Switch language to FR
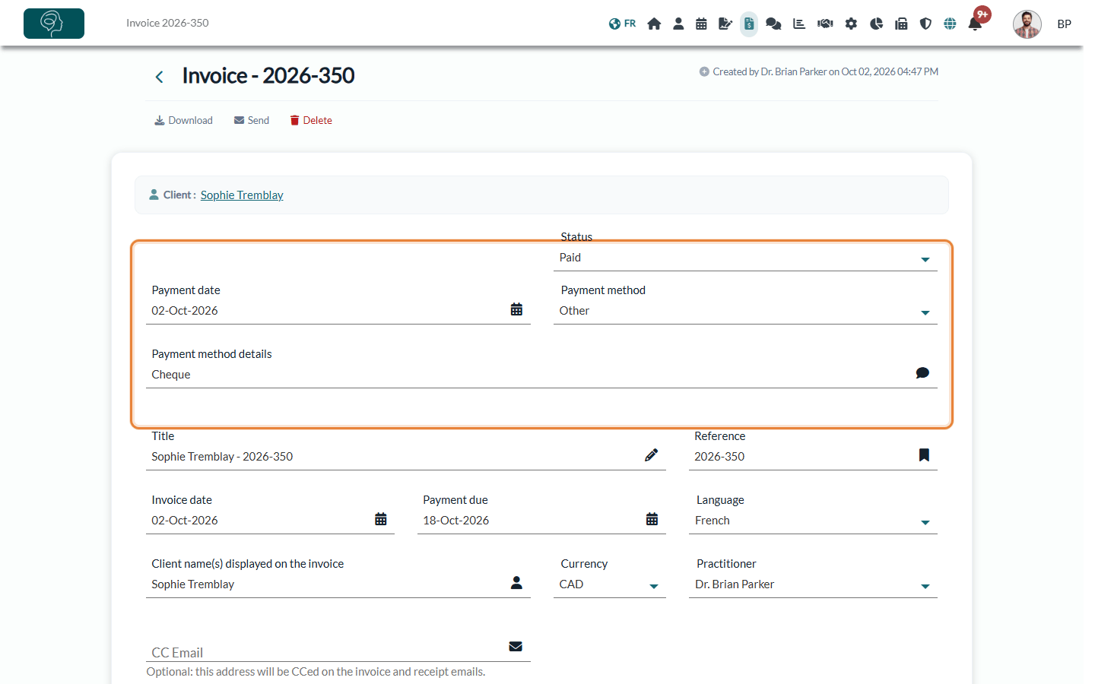 622,24
